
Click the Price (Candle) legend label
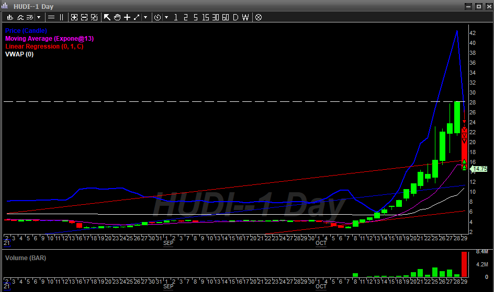26,31
